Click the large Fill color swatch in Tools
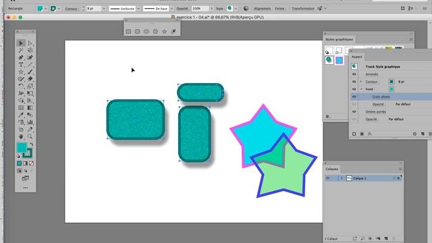432x243 pixels. point(22,147)
